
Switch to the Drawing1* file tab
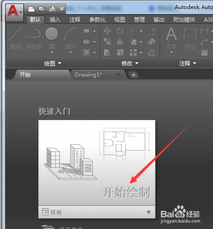(x=98, y=74)
